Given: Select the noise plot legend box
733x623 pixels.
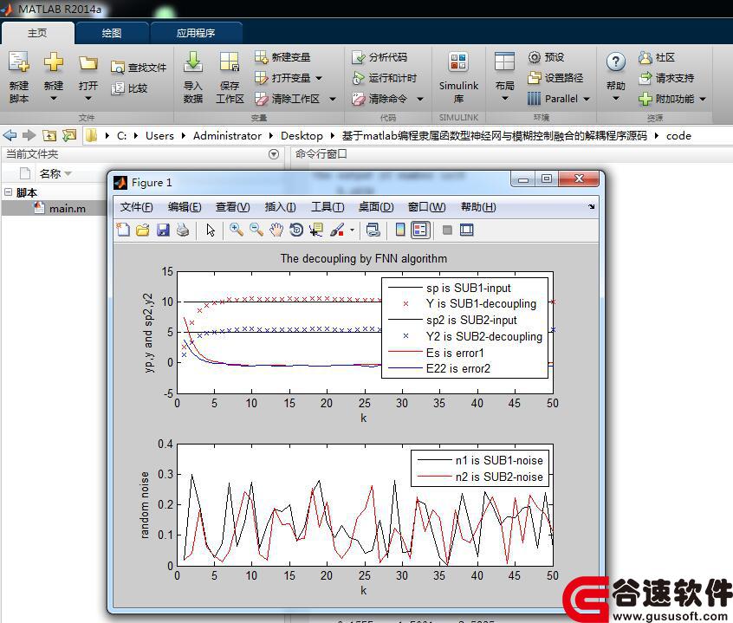Looking at the screenshot, I should [480, 469].
